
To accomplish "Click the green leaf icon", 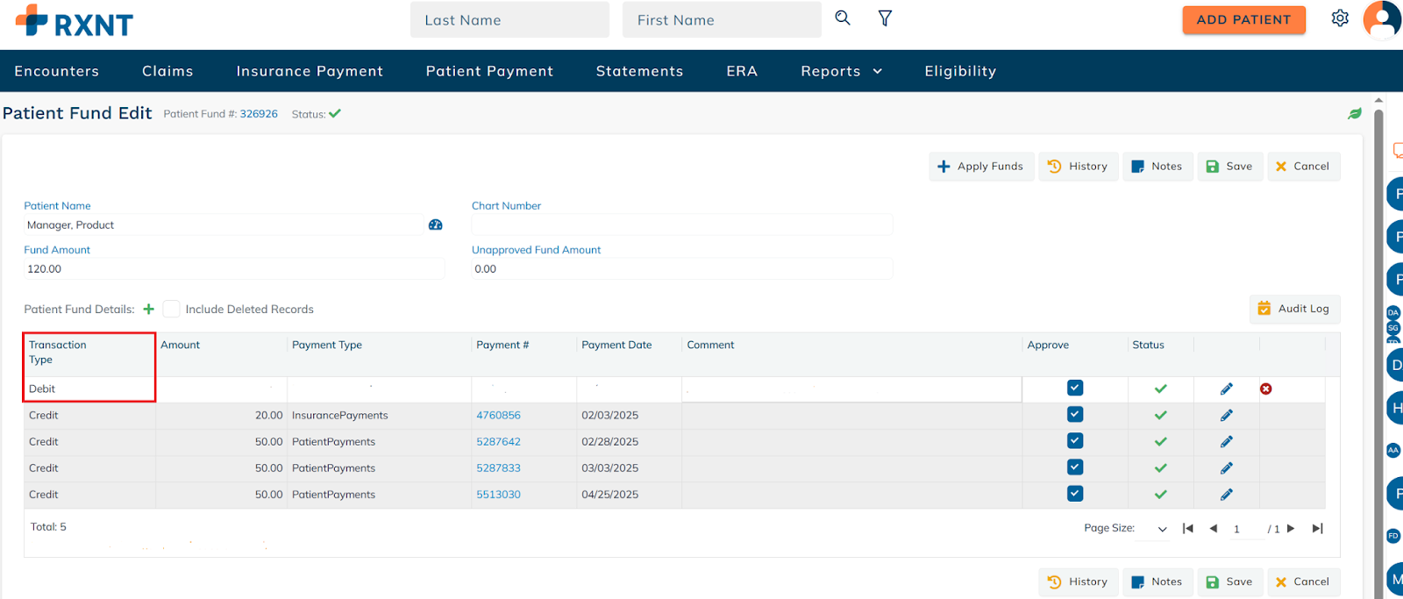I will [1354, 114].
